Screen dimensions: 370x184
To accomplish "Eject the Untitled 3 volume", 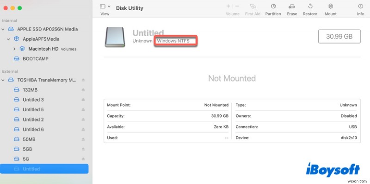I will point(83,100).
